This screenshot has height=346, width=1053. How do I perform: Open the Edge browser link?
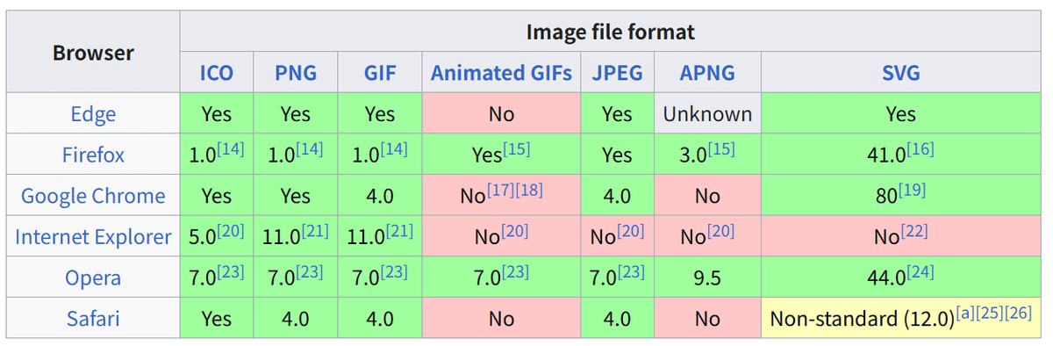click(x=93, y=114)
